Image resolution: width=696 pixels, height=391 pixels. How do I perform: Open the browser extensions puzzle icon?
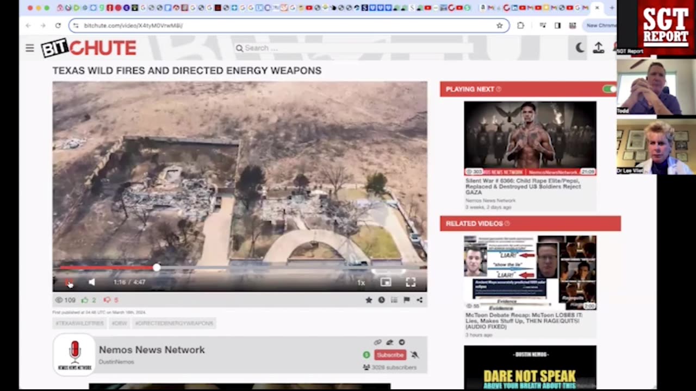coord(521,26)
